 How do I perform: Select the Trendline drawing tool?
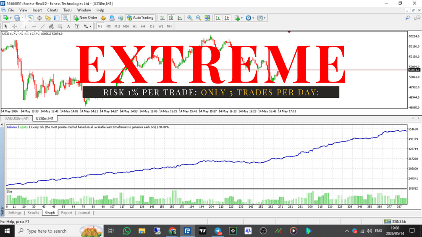(42, 26)
